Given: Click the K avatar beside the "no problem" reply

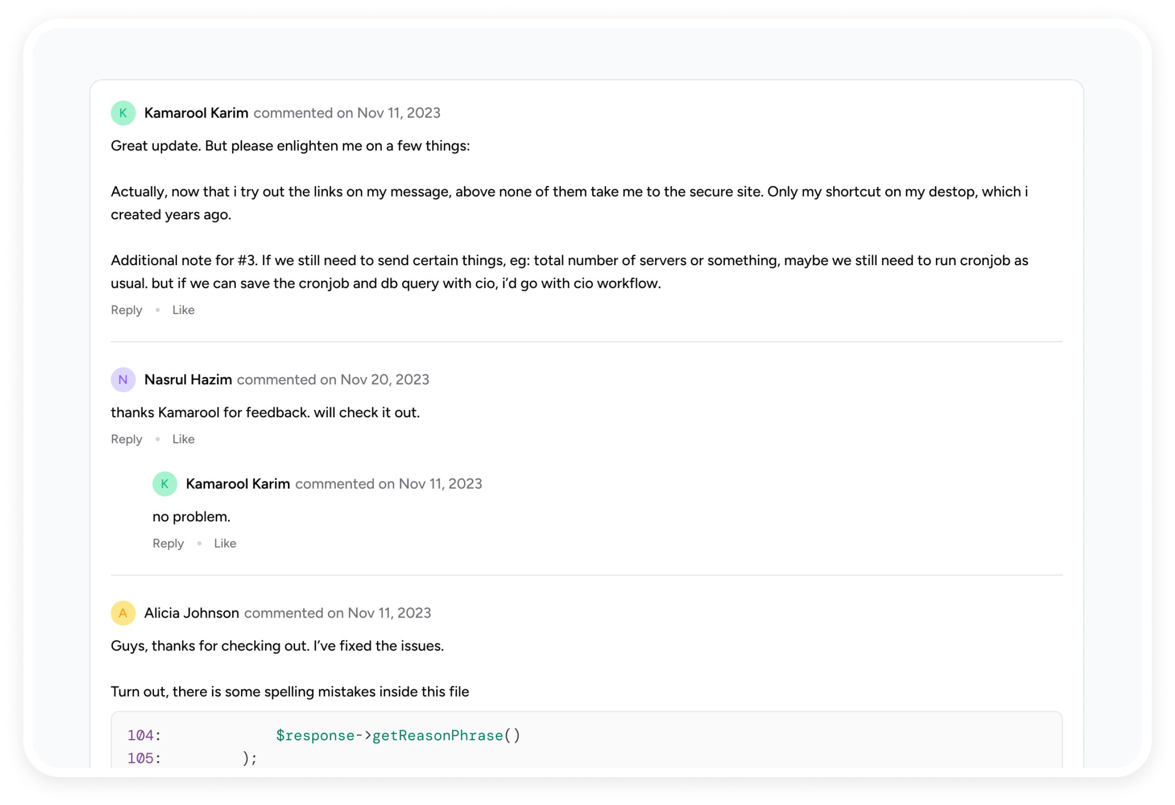Looking at the screenshot, I should (x=165, y=484).
